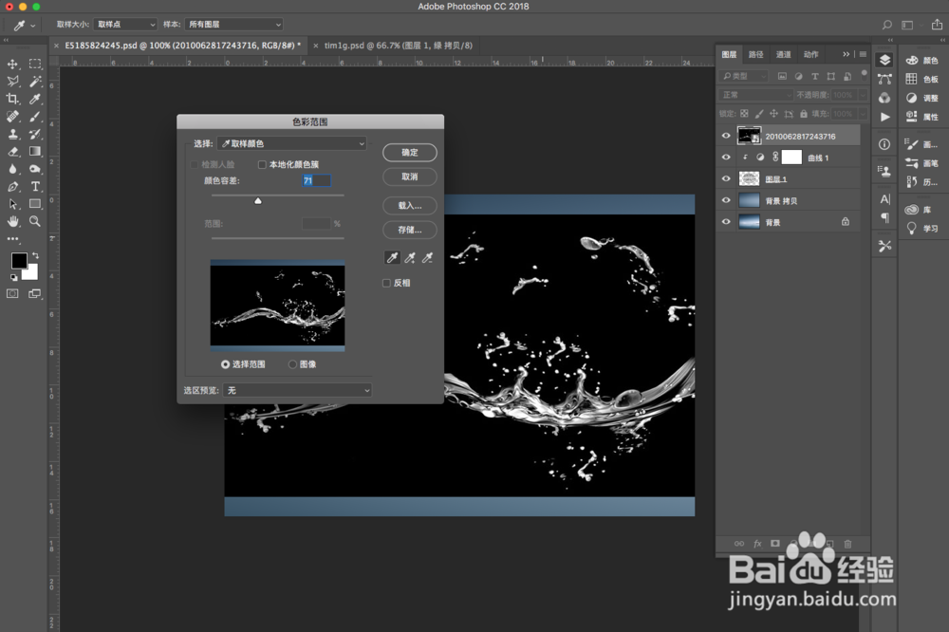The image size is (949, 632).
Task: Click the Save button in Color Range
Action: [x=410, y=230]
